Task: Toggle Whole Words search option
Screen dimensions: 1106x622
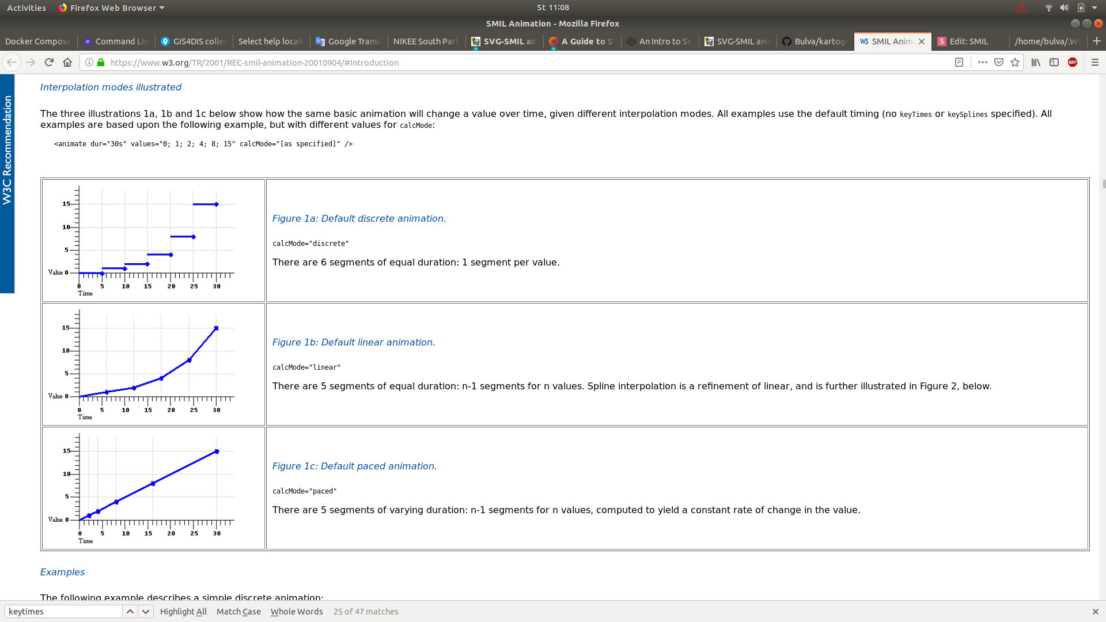Action: (297, 612)
